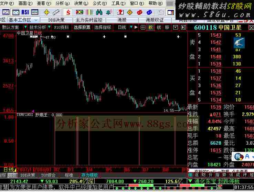This screenshot has height=192, width=254.
Task: Open the 帮助(H) menu
Action: 156,3
